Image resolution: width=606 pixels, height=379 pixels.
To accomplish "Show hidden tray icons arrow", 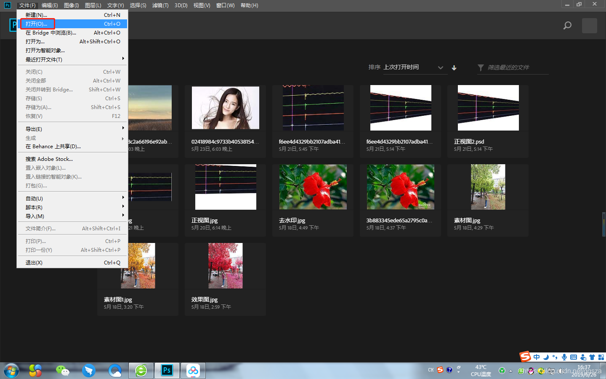I will (510, 371).
